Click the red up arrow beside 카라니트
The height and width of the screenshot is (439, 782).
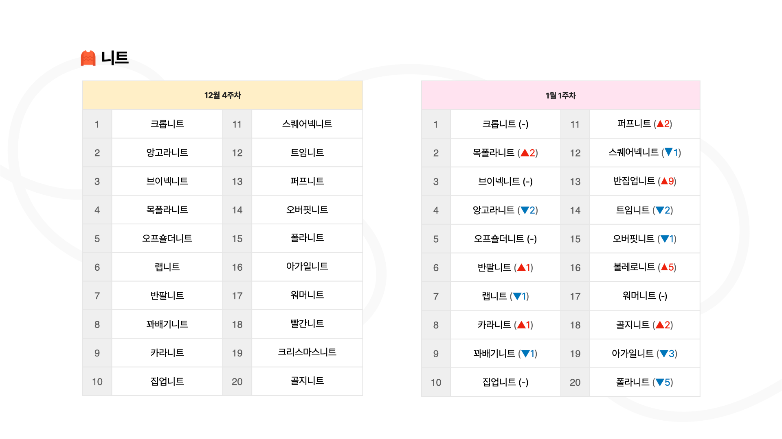(x=521, y=325)
